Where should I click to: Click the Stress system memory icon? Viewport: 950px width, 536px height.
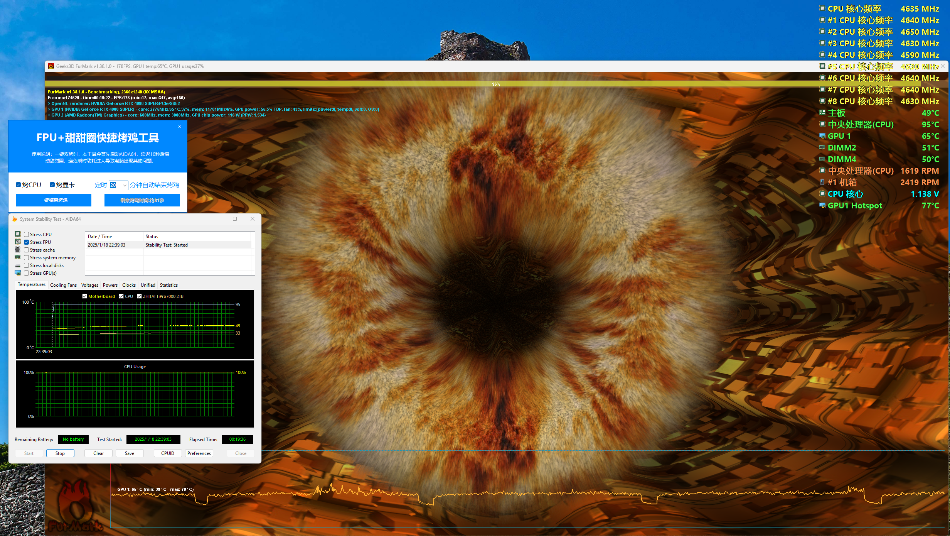pyautogui.click(x=18, y=257)
